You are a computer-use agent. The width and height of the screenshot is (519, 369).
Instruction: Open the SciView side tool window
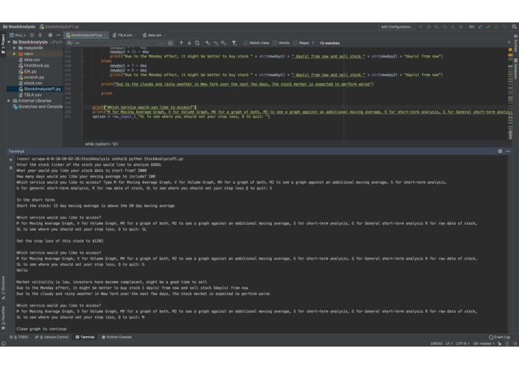(x=516, y=43)
